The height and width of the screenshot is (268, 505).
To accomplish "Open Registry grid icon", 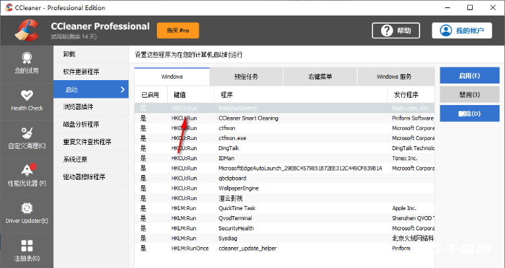I will pyautogui.click(x=27, y=246).
